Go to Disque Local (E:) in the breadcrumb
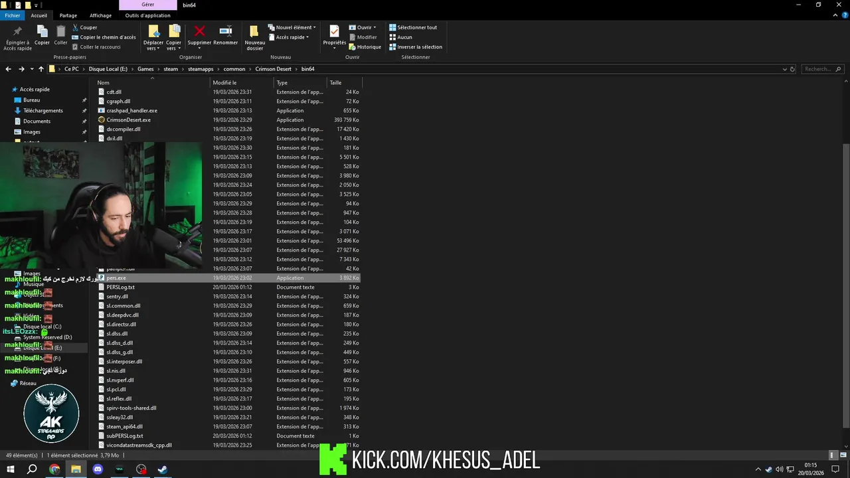 [108, 69]
